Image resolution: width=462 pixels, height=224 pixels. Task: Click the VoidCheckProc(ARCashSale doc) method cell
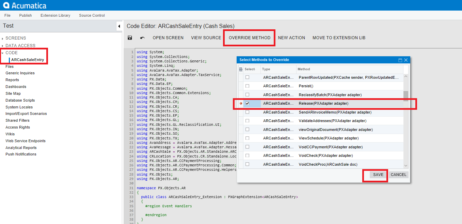click(350, 164)
